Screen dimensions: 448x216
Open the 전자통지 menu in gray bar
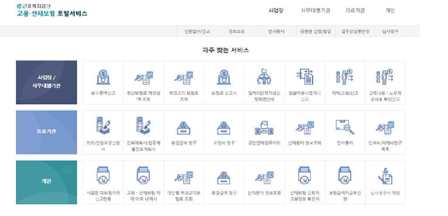(276, 31)
